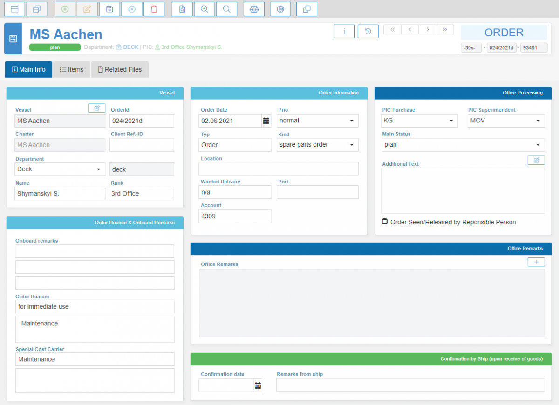The width and height of the screenshot is (559, 405).
Task: Select the Edit pencil icon in the toolbar
Action: tap(87, 9)
